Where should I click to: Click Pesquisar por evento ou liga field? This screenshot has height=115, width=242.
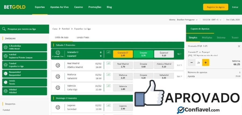[x=24, y=29]
